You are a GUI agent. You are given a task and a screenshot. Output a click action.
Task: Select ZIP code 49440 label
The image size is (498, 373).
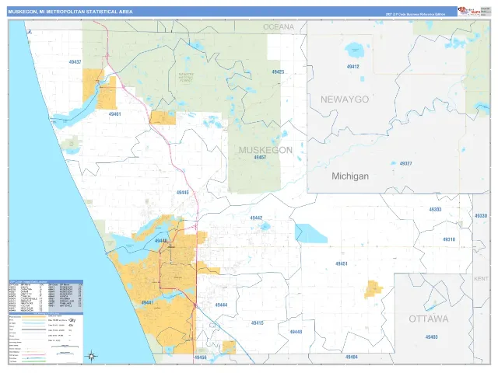pos(161,241)
